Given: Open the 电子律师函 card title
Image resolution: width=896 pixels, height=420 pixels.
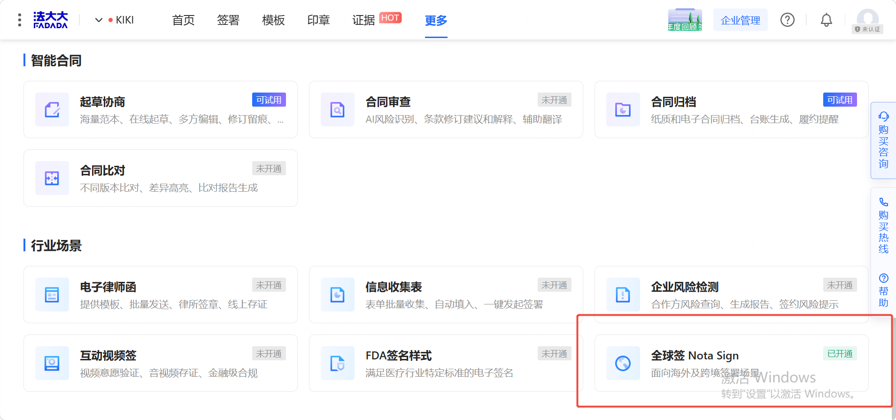Looking at the screenshot, I should pos(108,287).
